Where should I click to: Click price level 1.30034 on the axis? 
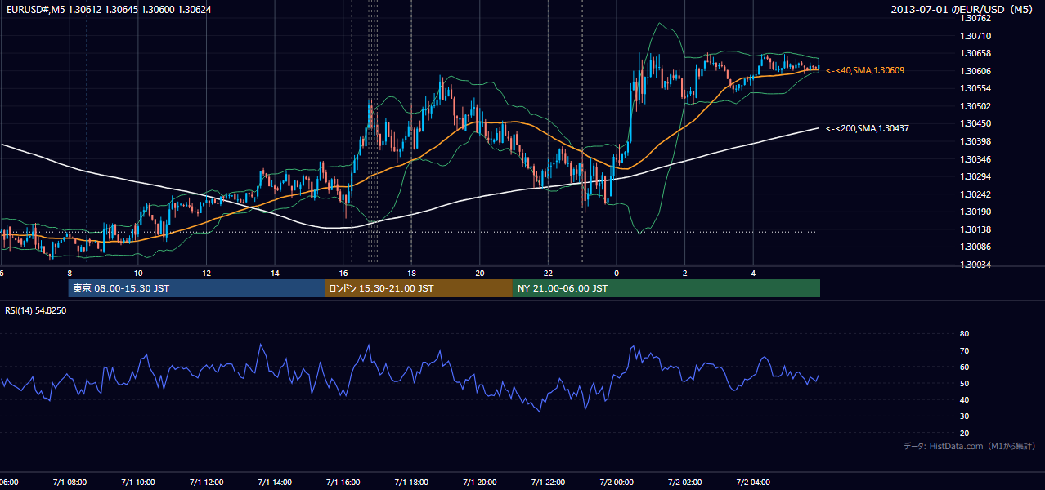[975, 265]
